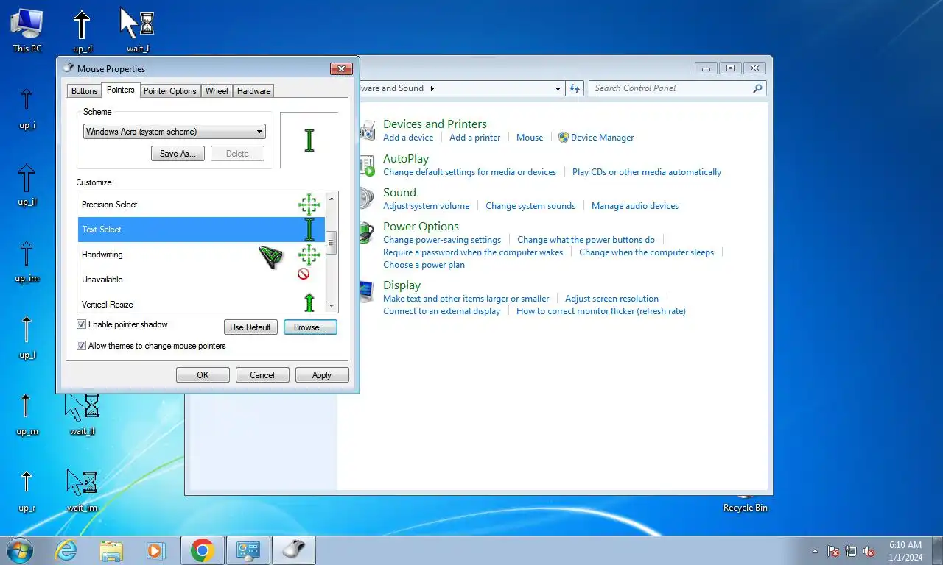Open This PC desktop icon
This screenshot has width=943, height=565.
coord(27,30)
